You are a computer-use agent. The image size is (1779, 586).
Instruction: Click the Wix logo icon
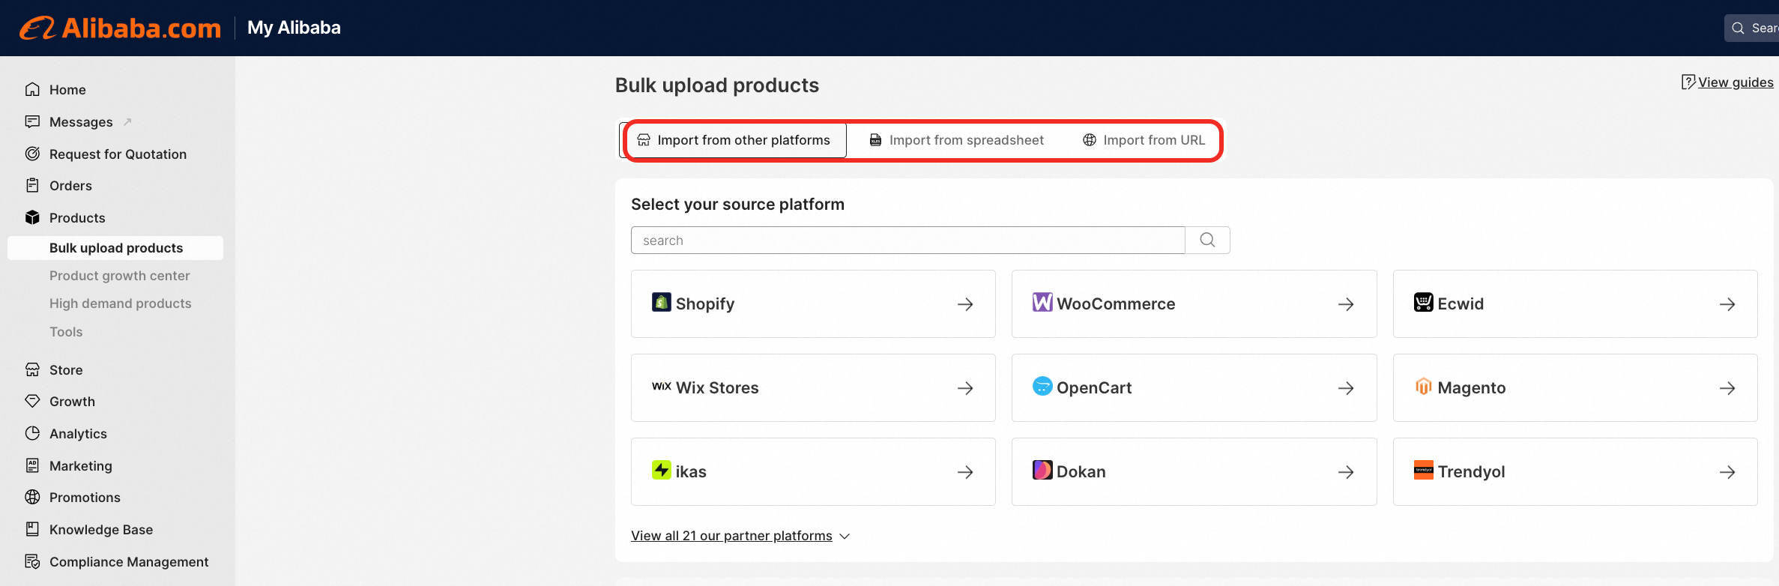(x=662, y=387)
